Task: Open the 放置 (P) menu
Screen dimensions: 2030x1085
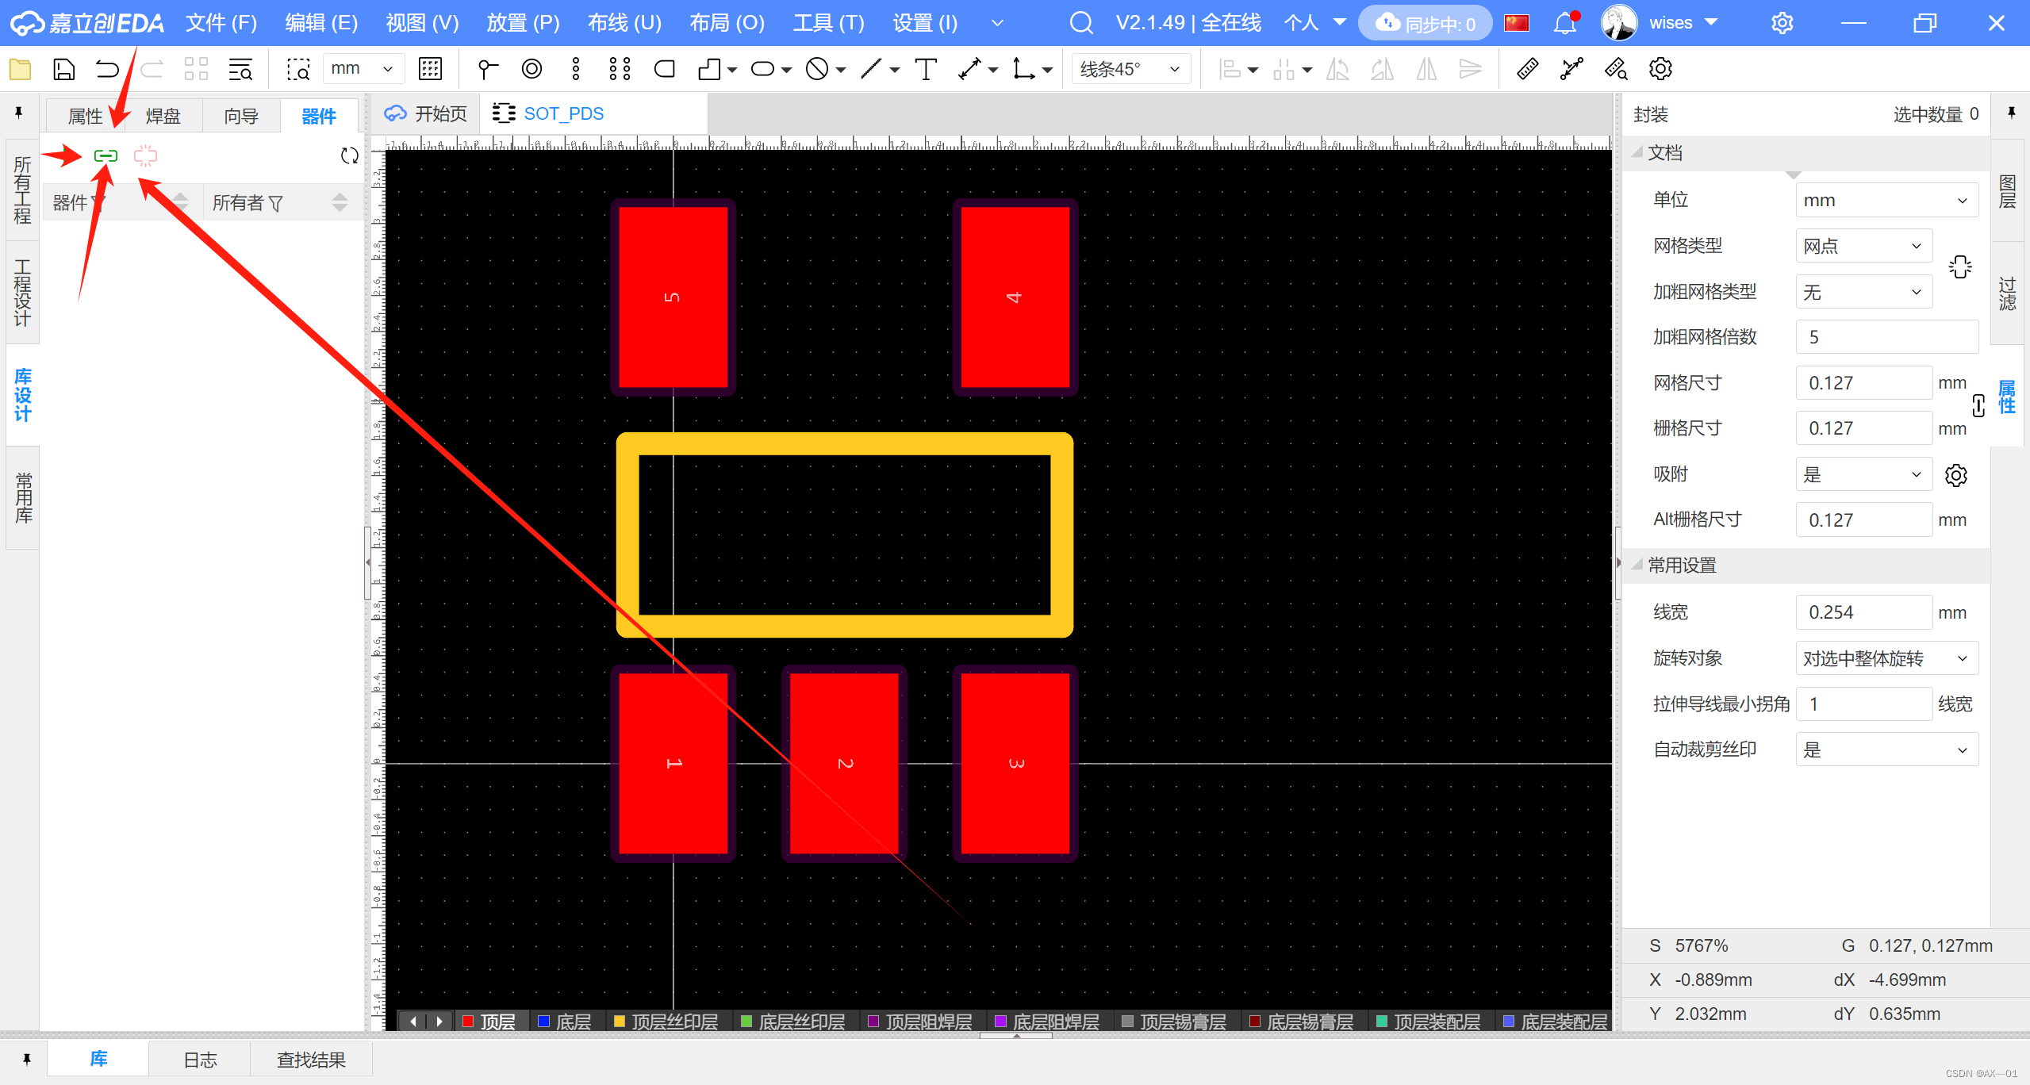Action: pyautogui.click(x=523, y=23)
